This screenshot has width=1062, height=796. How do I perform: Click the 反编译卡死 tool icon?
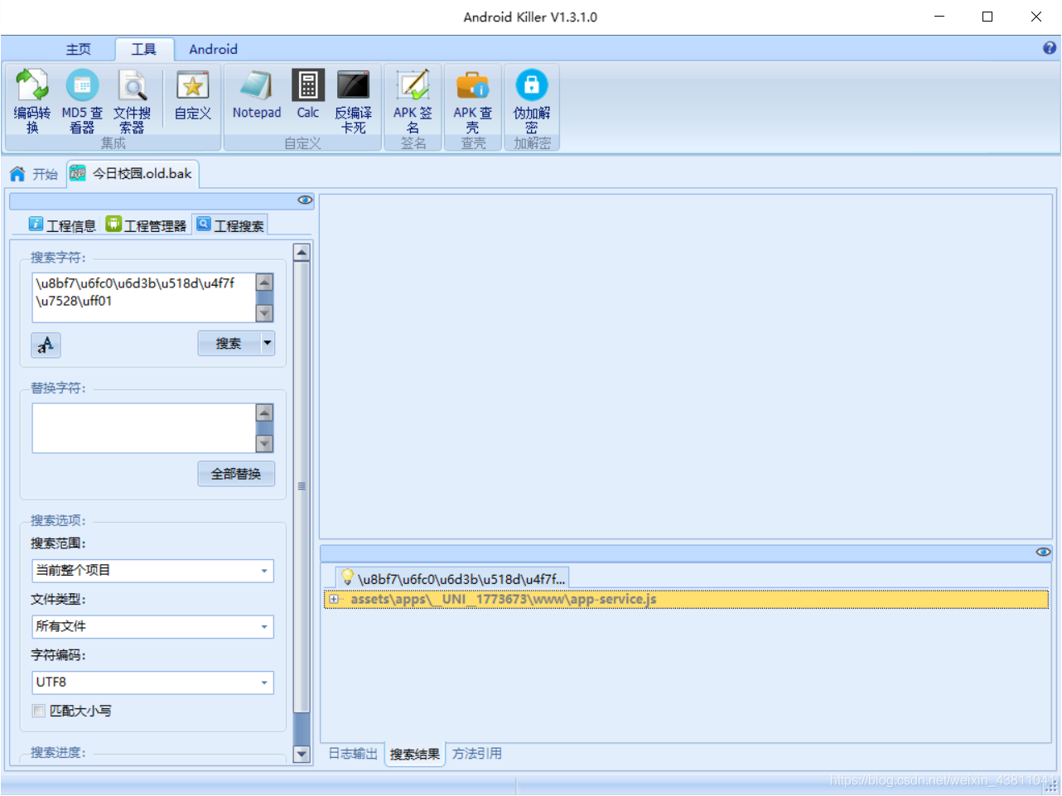353,85
